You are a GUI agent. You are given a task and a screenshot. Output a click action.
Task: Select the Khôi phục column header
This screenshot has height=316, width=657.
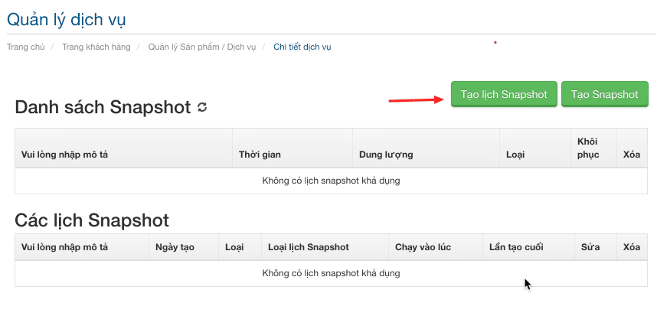pyautogui.click(x=587, y=148)
